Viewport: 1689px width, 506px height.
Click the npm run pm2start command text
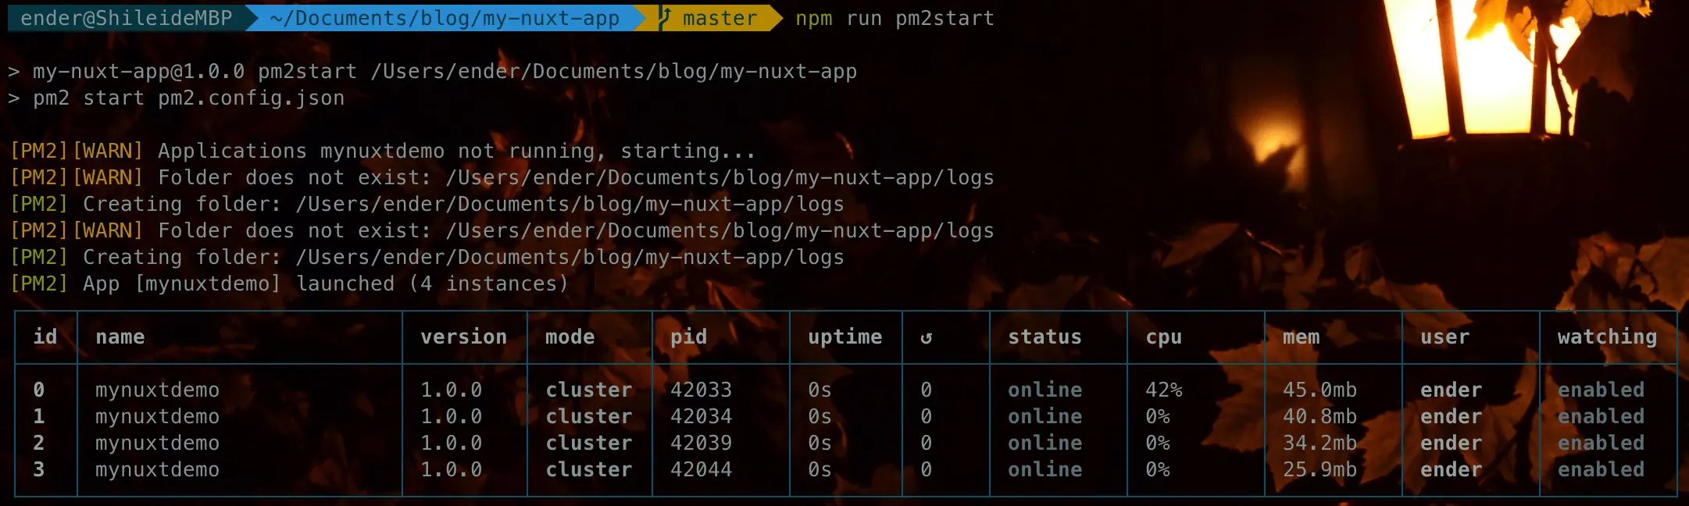click(x=894, y=18)
